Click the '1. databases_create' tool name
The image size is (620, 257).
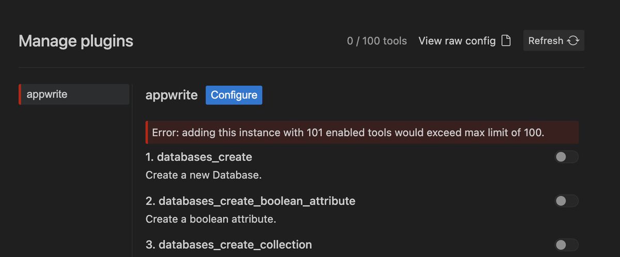[x=199, y=157]
